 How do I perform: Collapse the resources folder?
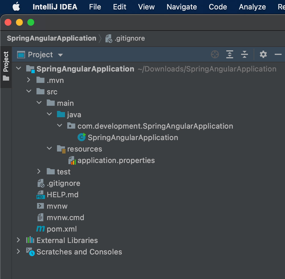(49, 148)
